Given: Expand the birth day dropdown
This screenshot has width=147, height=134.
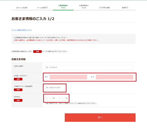Looking at the screenshot, I should pyautogui.click(x=61, y=98).
